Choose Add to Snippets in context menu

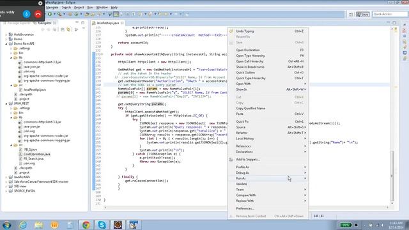tap(268, 159)
